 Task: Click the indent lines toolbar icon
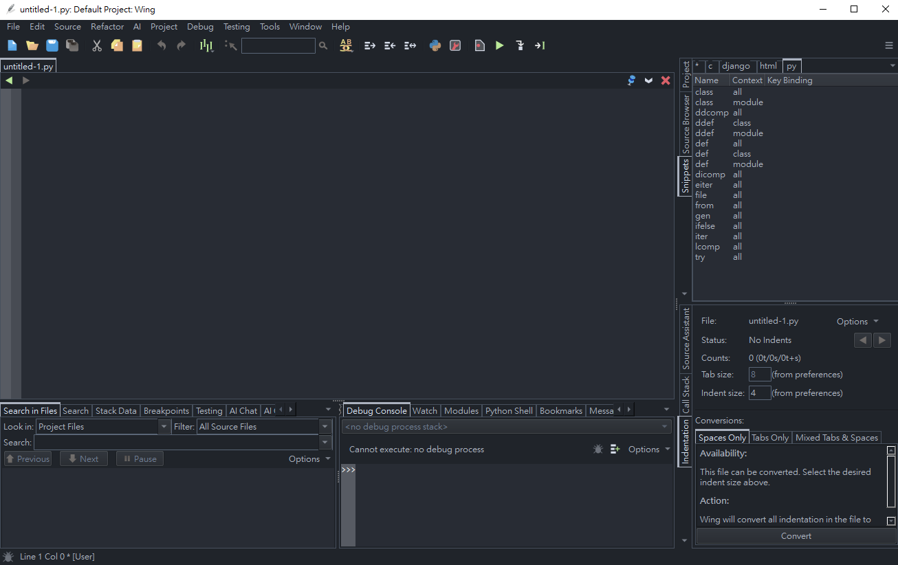coord(370,45)
